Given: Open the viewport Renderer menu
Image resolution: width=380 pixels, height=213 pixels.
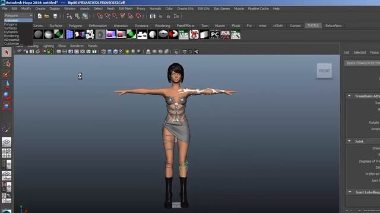Looking at the screenshot, I should pyautogui.click(x=77, y=46).
